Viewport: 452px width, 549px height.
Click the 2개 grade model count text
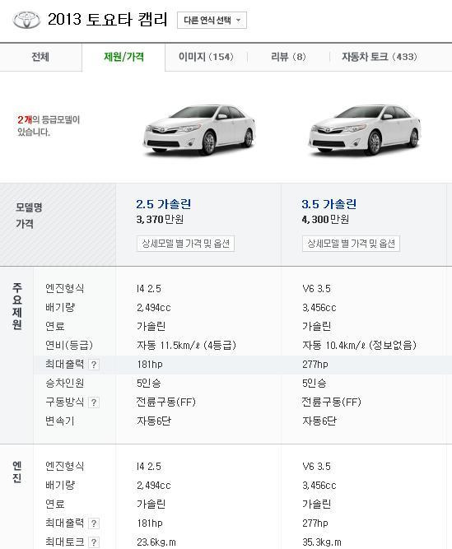tap(25, 120)
